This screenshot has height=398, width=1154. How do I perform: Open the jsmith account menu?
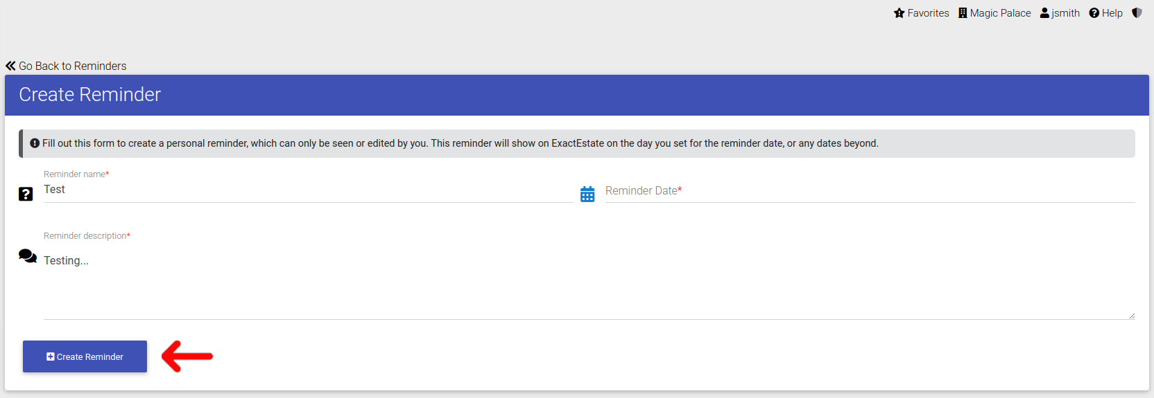point(1060,13)
